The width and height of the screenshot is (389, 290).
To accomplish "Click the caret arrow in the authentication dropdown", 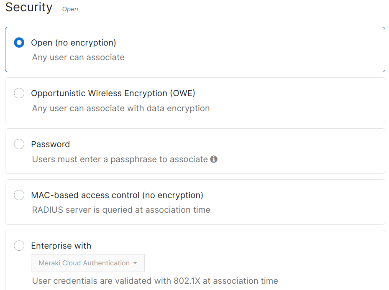I will coord(135,263).
